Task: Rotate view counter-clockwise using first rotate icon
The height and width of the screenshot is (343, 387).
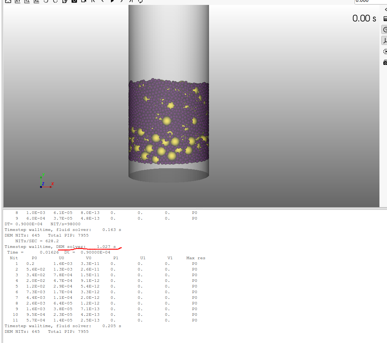Action: point(46,1)
